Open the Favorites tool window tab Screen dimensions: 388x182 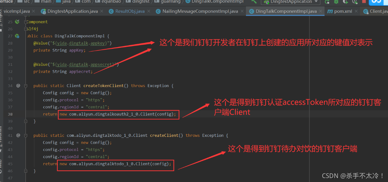coord(1,139)
